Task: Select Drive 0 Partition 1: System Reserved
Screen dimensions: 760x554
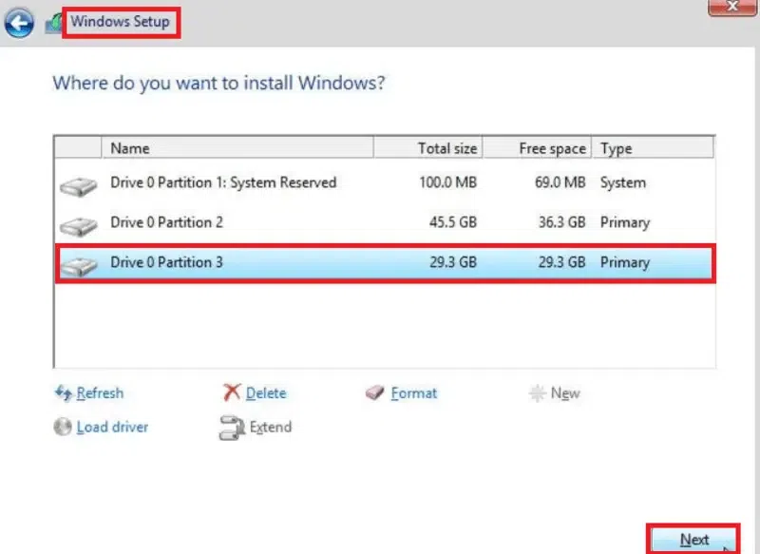Action: coord(385,182)
